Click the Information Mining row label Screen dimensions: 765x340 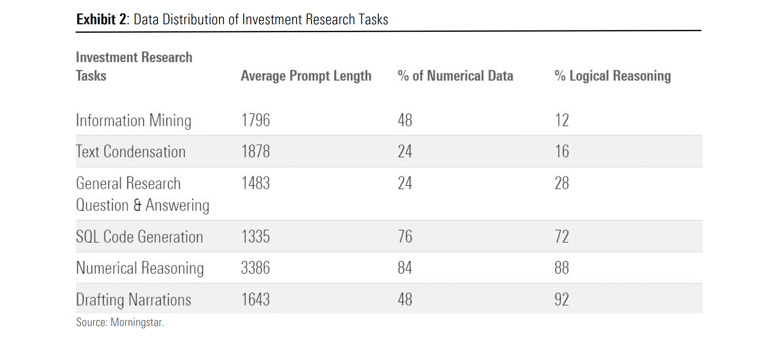coord(134,120)
